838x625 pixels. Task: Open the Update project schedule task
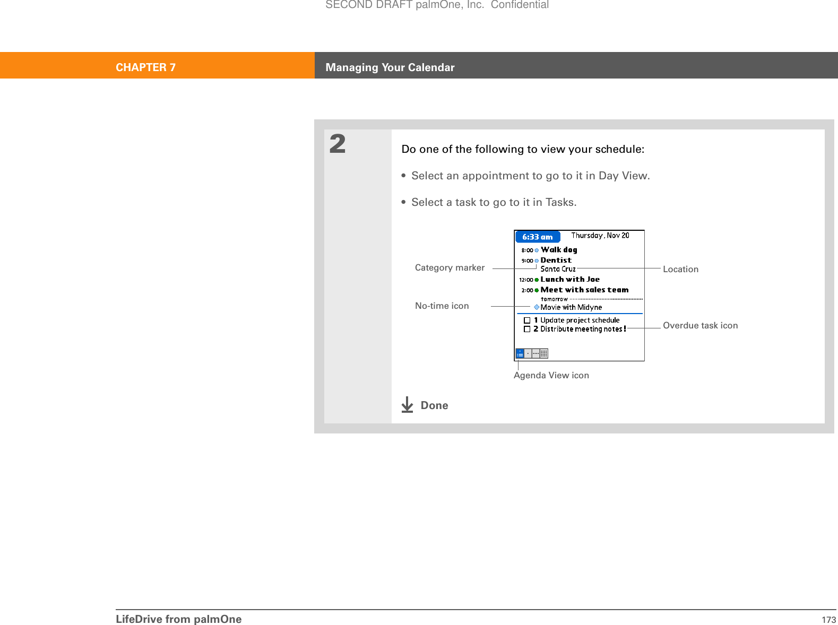tap(580, 320)
